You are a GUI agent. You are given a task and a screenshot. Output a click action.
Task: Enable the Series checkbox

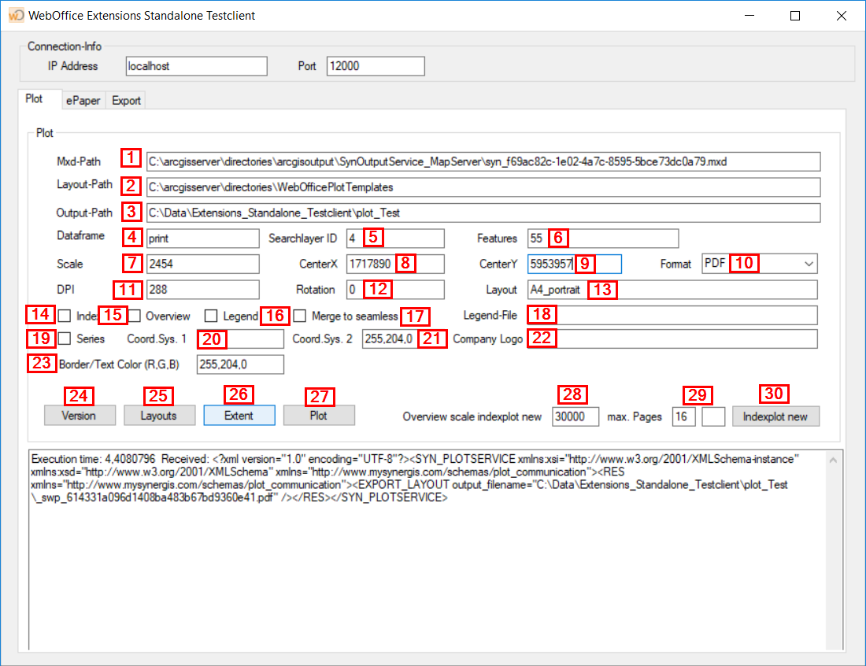[x=62, y=339]
